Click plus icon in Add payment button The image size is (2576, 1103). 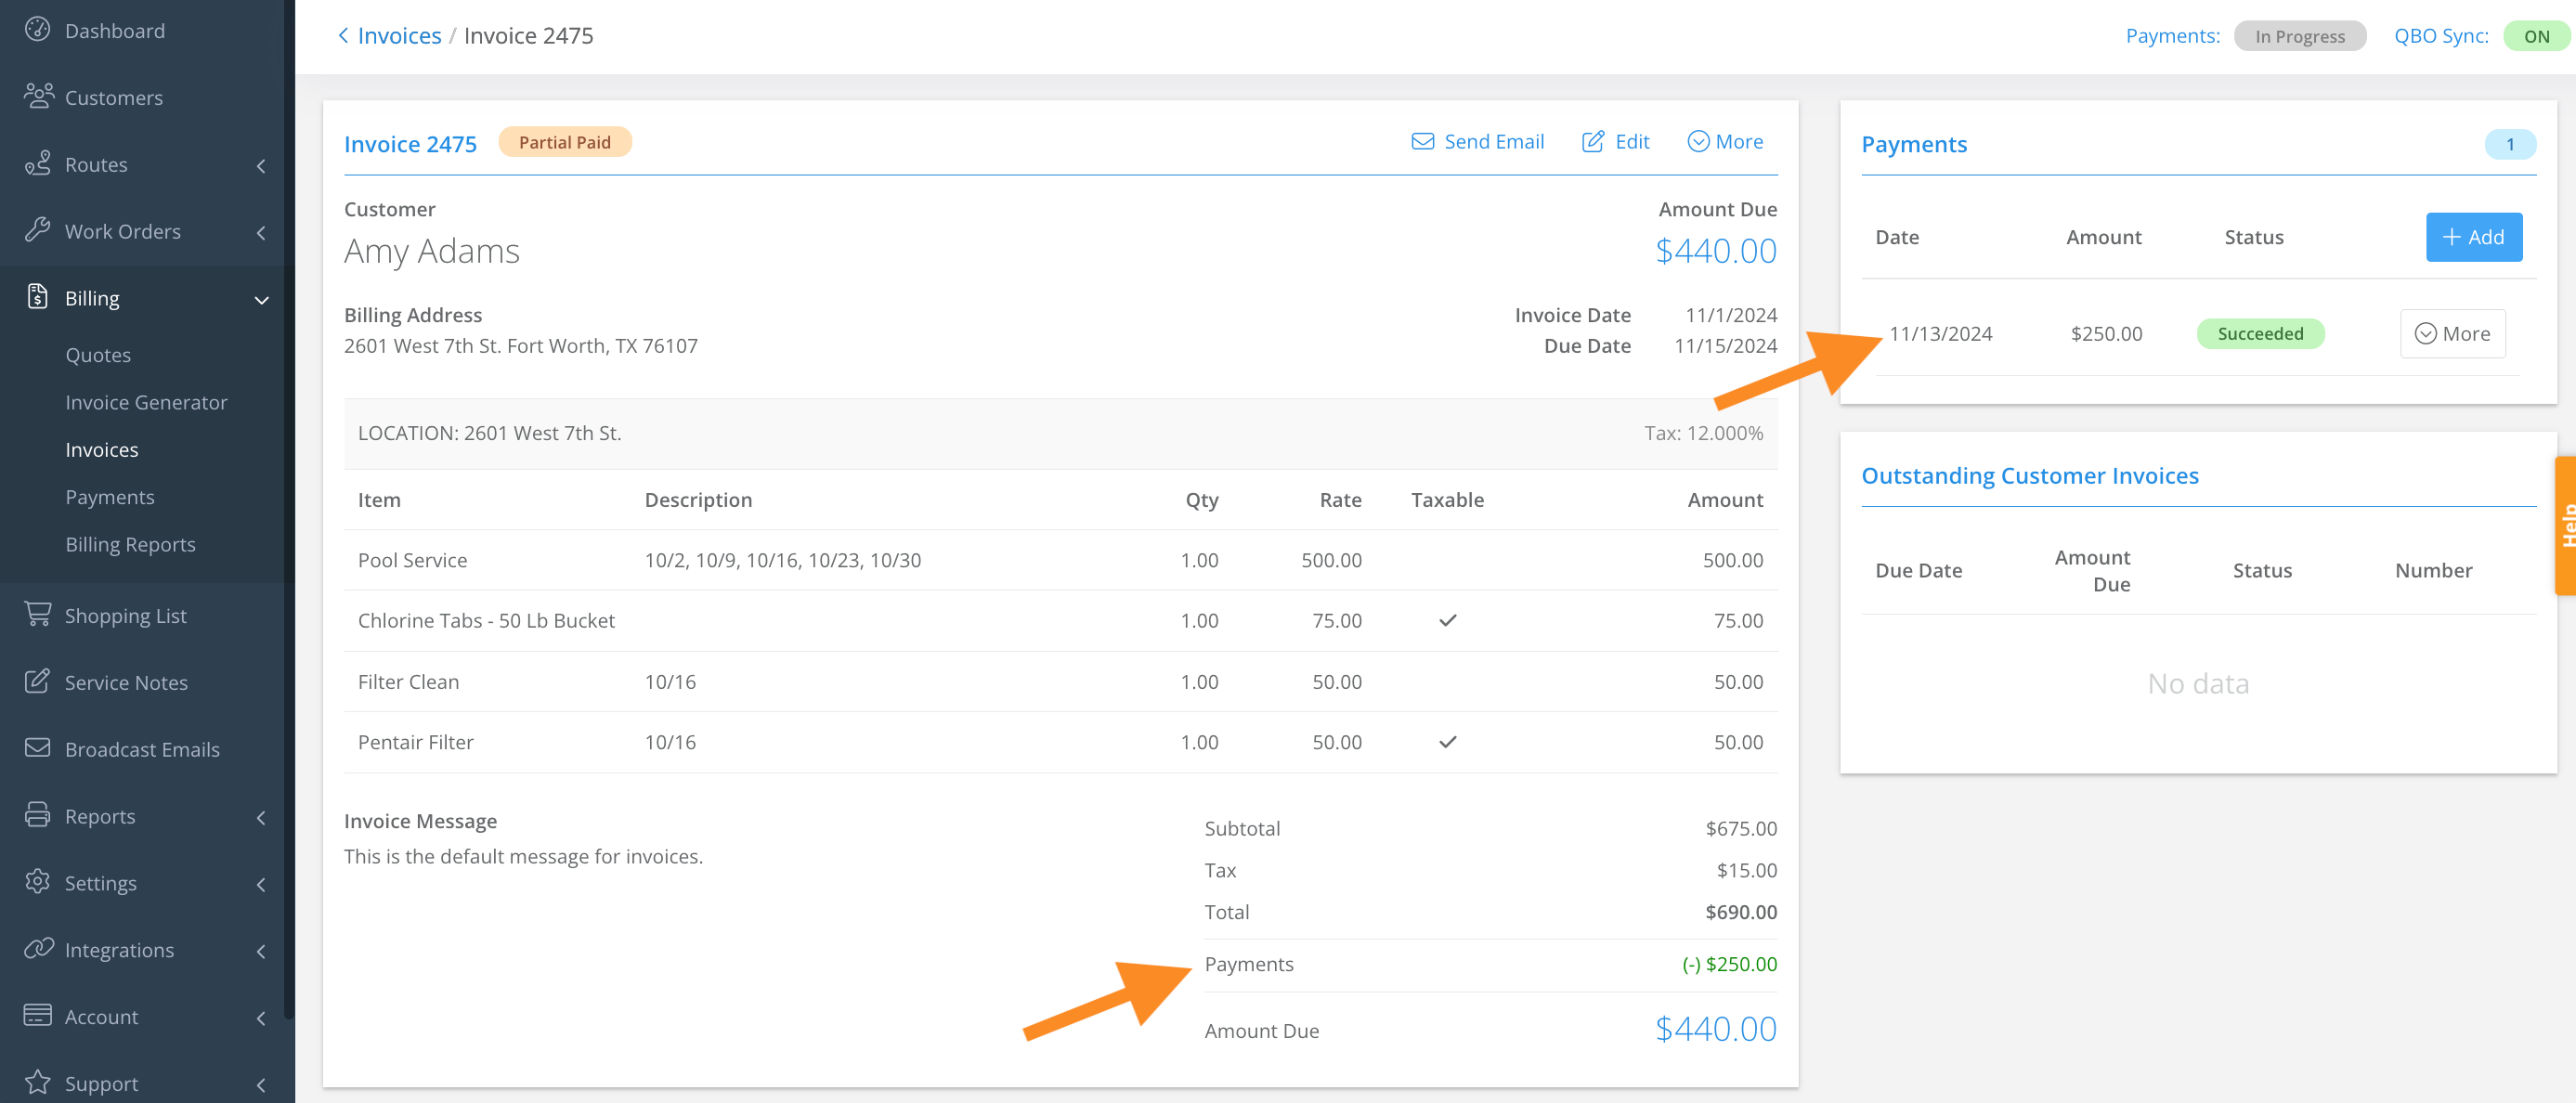click(2451, 237)
